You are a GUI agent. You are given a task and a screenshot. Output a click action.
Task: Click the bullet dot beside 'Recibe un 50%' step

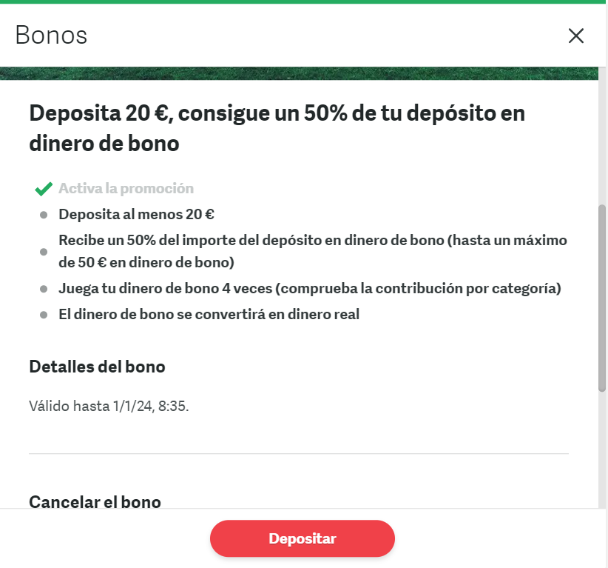click(44, 252)
